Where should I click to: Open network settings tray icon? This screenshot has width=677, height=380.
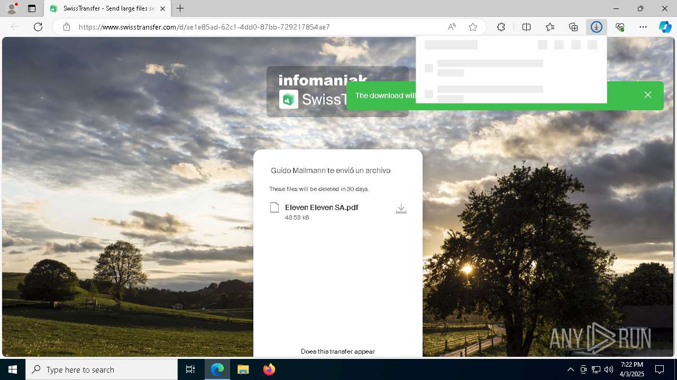pyautogui.click(x=596, y=369)
